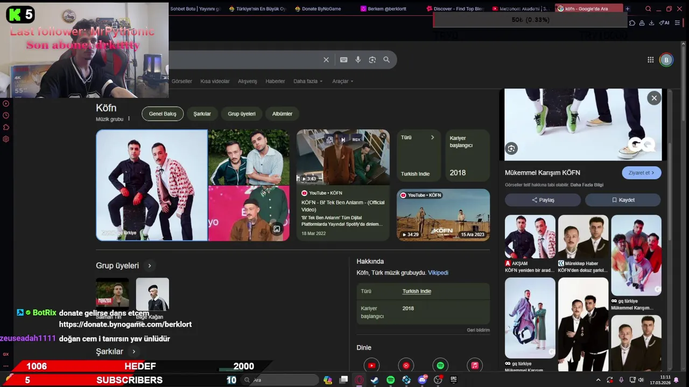Open the three-dot menu beside Müzik grubu

click(129, 119)
